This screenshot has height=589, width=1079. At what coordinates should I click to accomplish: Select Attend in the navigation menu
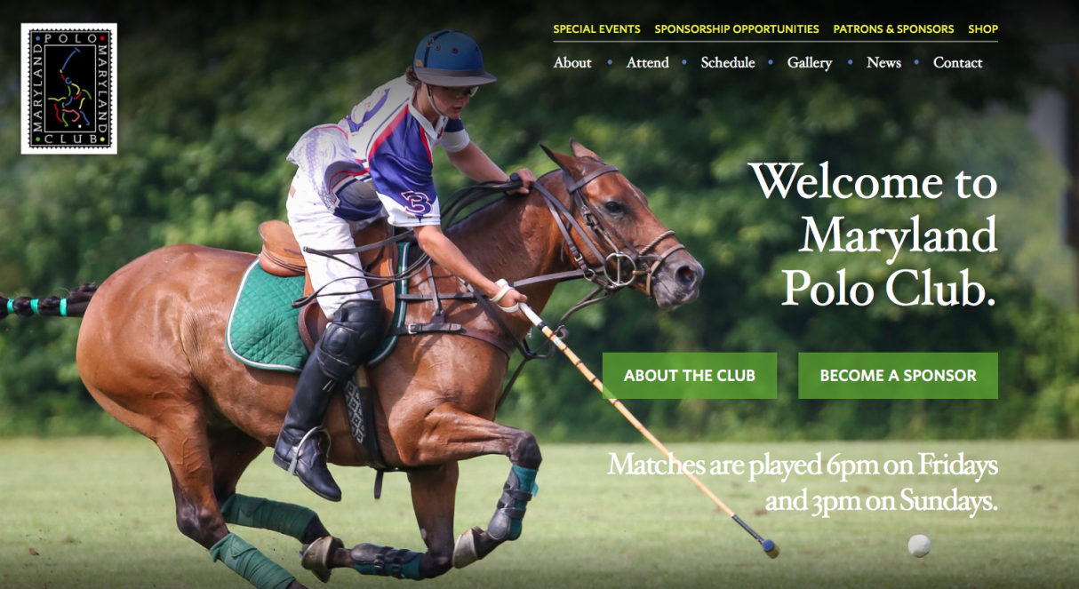pyautogui.click(x=647, y=62)
